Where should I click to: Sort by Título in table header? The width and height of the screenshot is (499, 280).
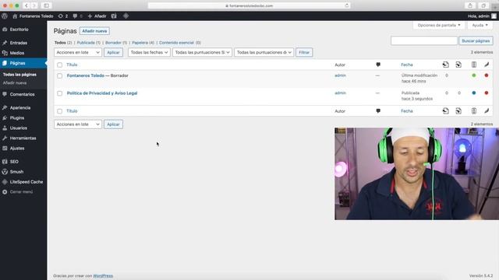(72, 65)
